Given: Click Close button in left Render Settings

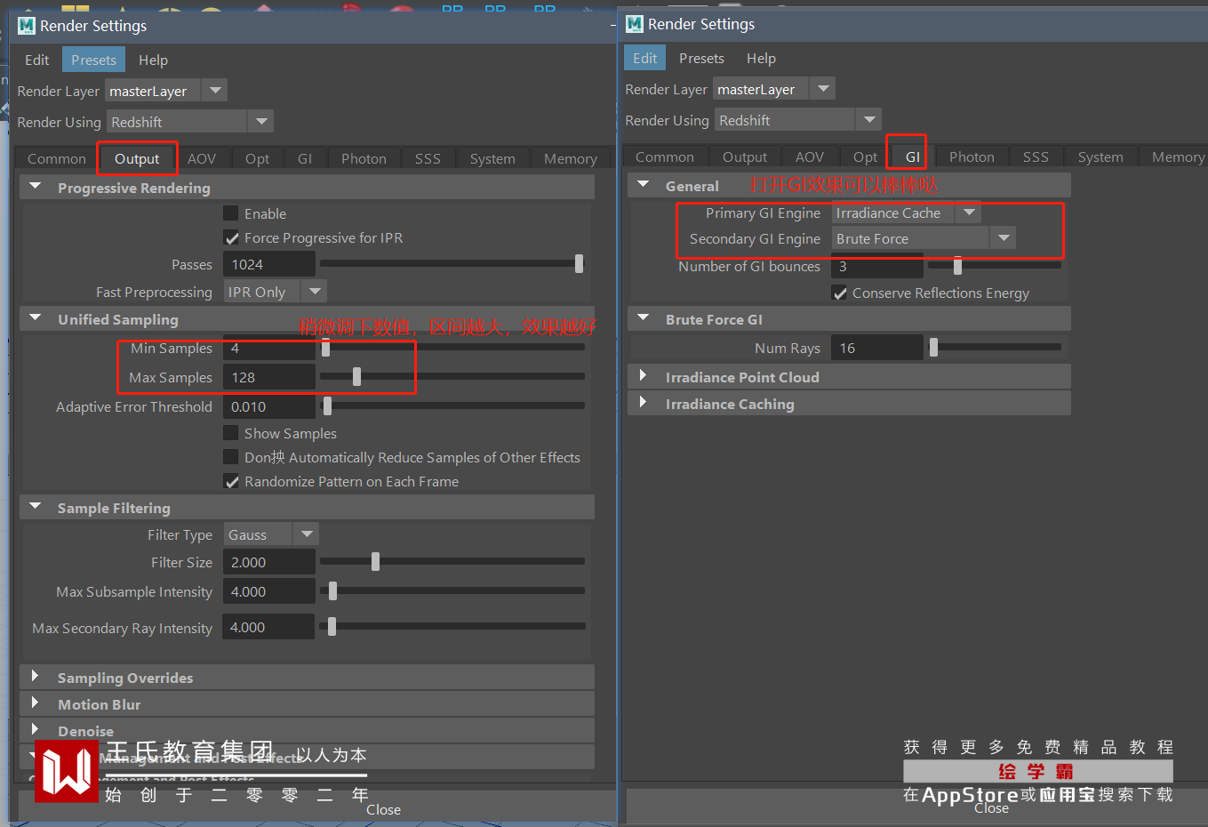Looking at the screenshot, I should [383, 809].
